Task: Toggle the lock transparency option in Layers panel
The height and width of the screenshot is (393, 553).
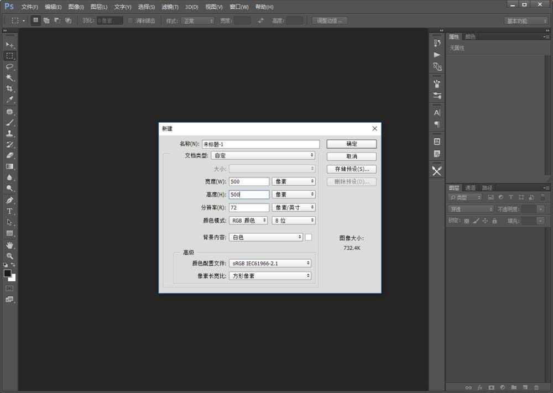Action: pyautogui.click(x=466, y=221)
